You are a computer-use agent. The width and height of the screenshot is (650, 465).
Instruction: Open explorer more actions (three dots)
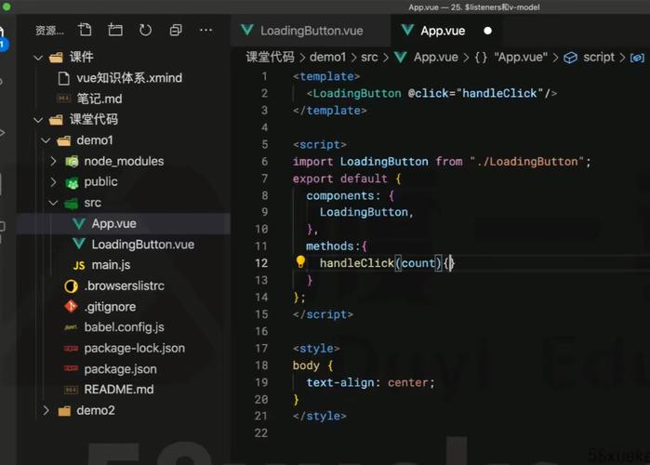point(206,30)
